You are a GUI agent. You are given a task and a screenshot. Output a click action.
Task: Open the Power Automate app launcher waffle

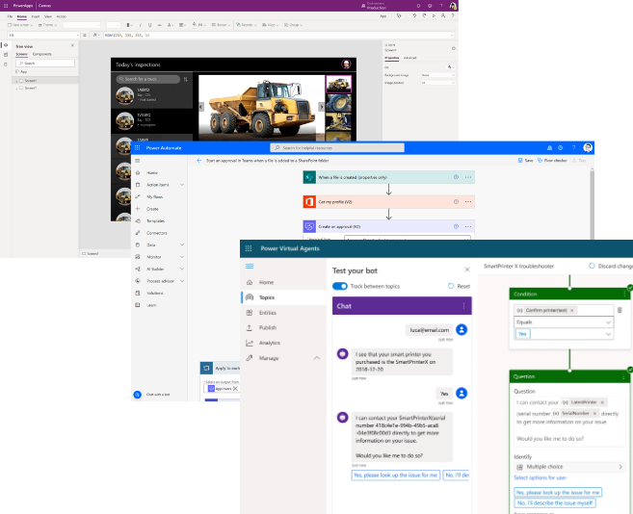(x=137, y=148)
